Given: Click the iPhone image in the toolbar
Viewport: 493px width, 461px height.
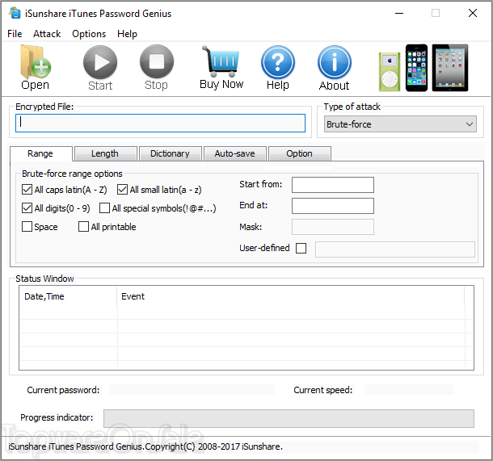Looking at the screenshot, I should point(416,68).
